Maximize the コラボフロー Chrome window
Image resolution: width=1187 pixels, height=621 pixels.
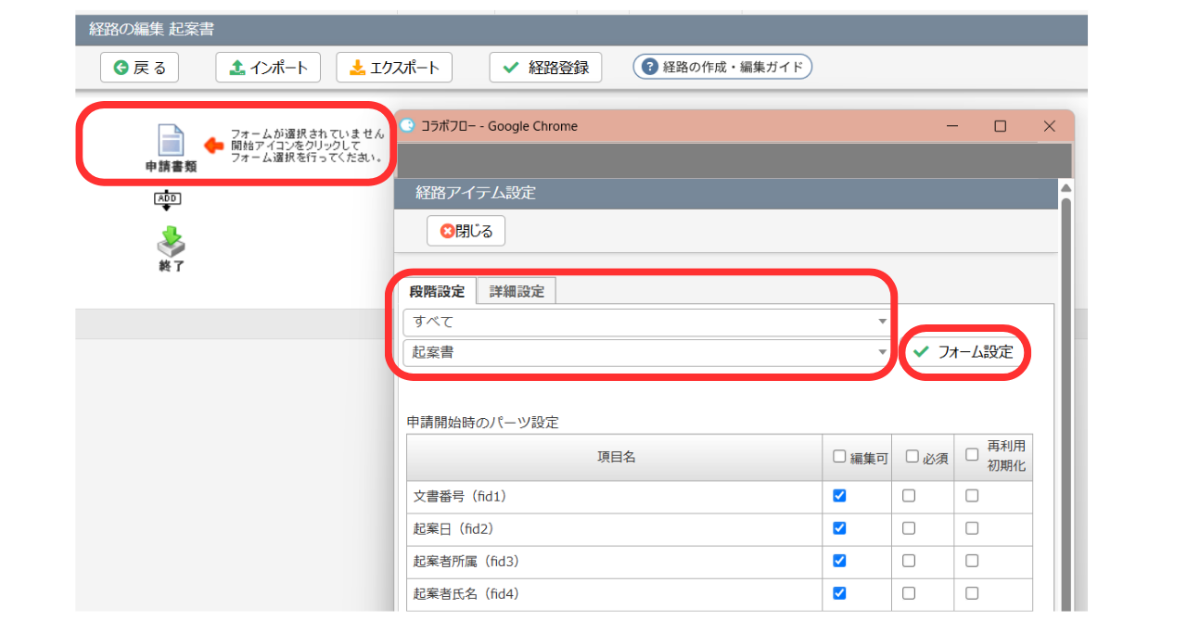pos(1000,126)
